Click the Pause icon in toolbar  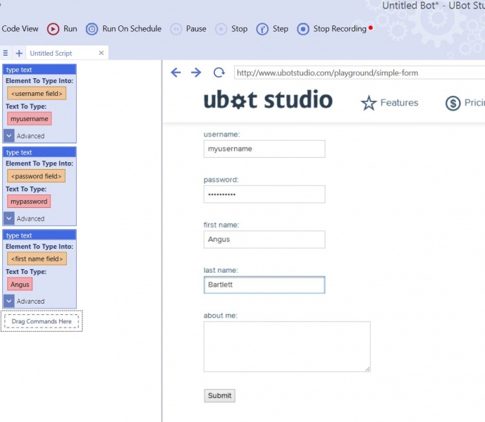tap(176, 29)
